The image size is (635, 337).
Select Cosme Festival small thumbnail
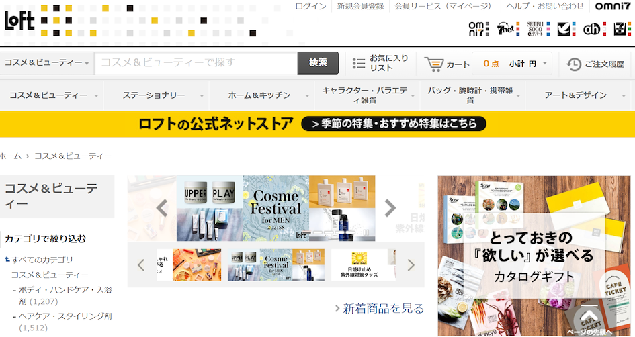pyautogui.click(x=276, y=265)
